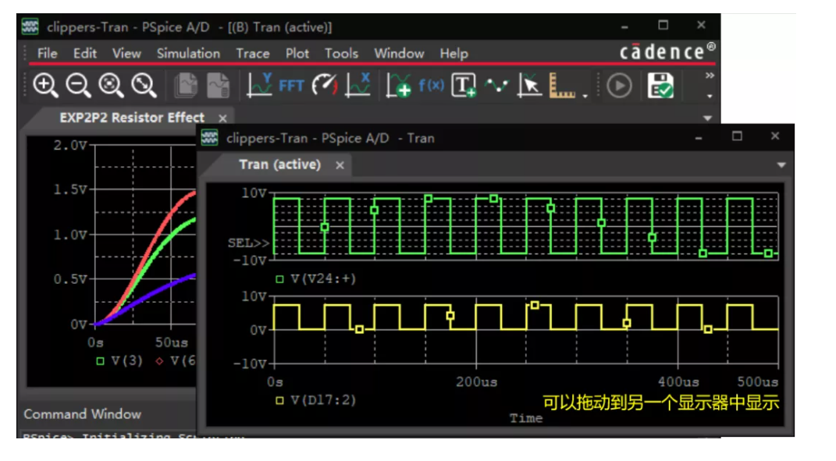836x461 pixels.
Task: Maximize the main PSpice window
Action: point(663,25)
